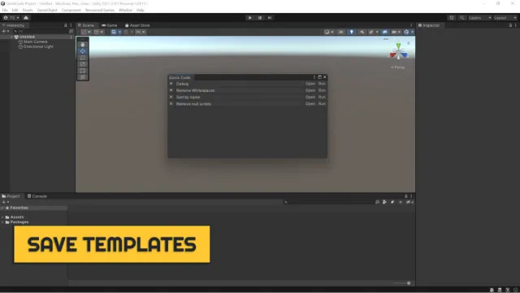
Task: Click the Play button
Action: tap(249, 18)
